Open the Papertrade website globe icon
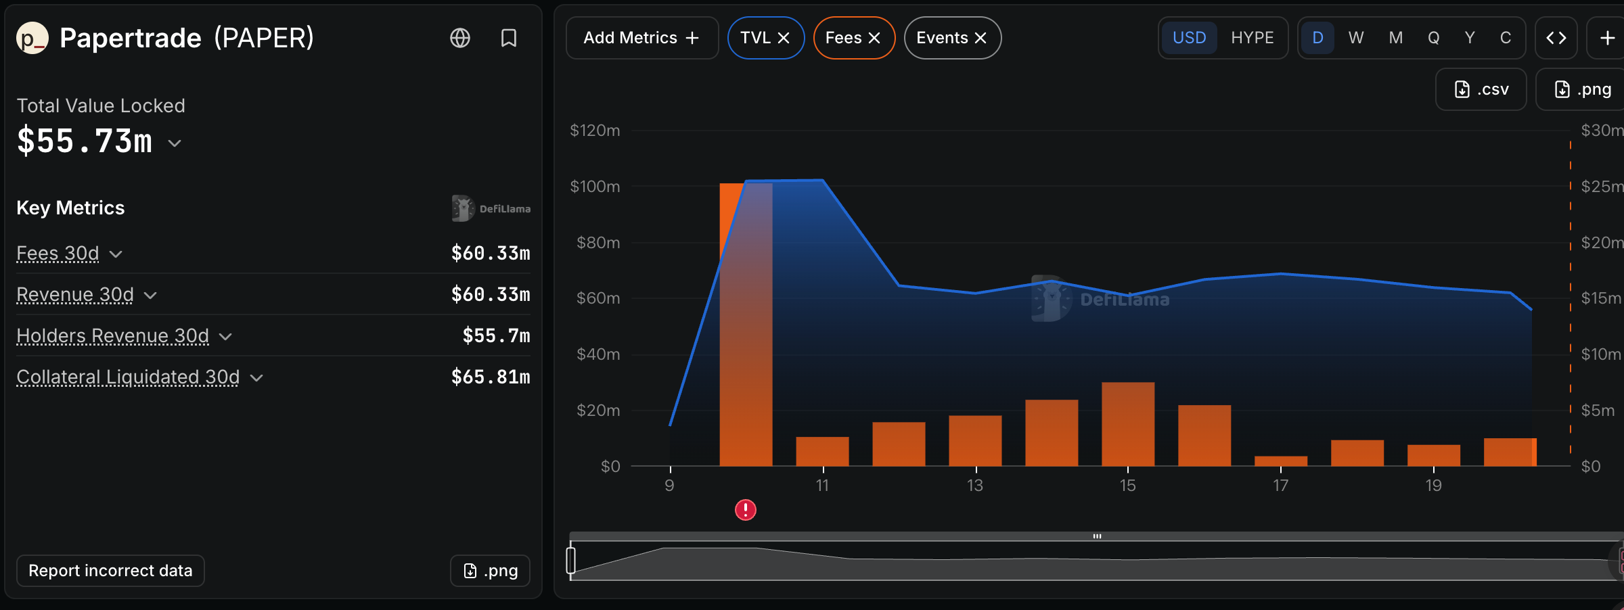The height and width of the screenshot is (610, 1624). 460,38
